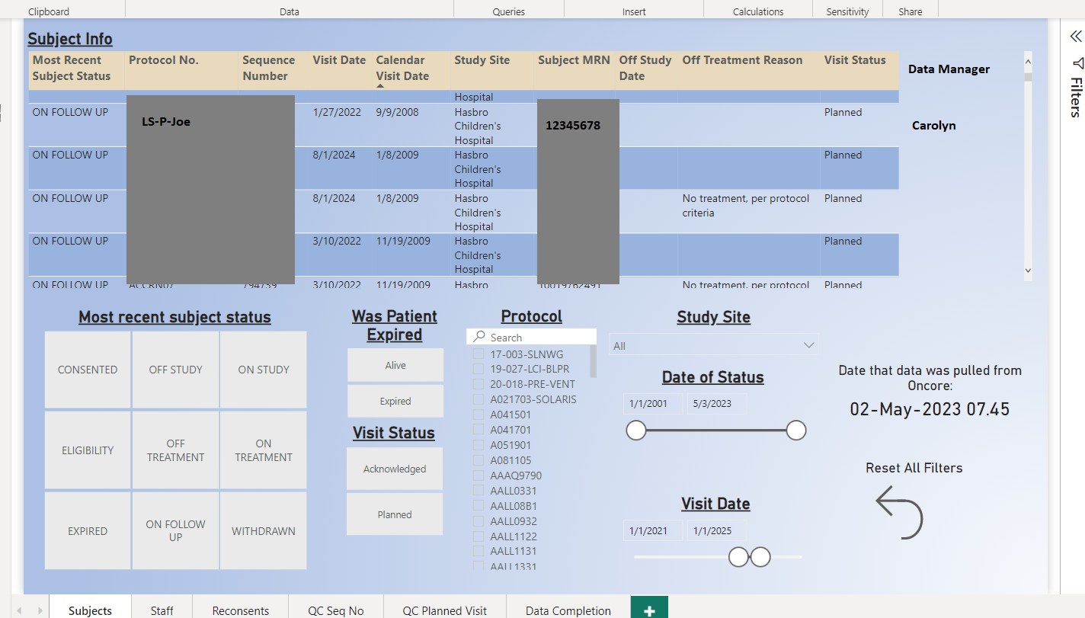This screenshot has width=1085, height=618.
Task: Select the ELIGIBILITY status tile
Action: coord(88,450)
